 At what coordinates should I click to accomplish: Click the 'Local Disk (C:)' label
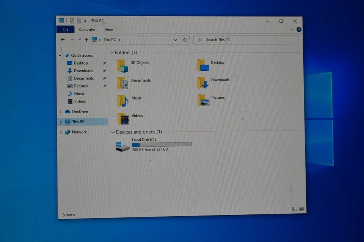tap(144, 140)
